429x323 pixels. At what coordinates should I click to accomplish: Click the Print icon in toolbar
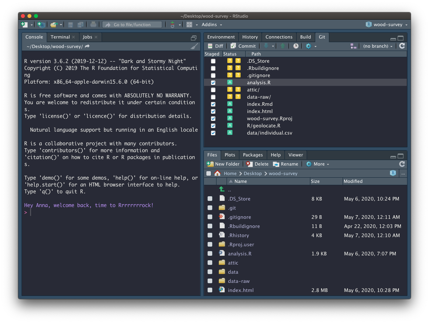click(93, 24)
